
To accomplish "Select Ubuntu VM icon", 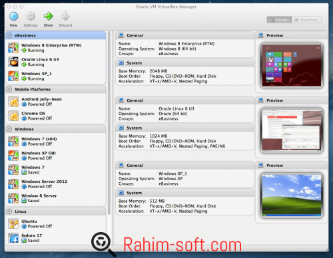I will coord(13,223).
